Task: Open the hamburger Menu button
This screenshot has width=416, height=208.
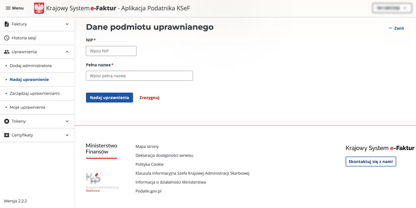Action: click(x=14, y=8)
